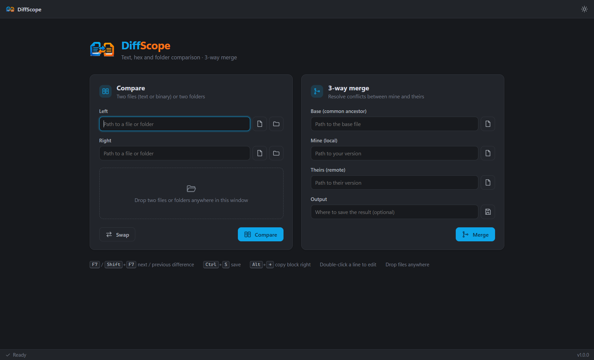Swap left and right paths

(x=117, y=235)
